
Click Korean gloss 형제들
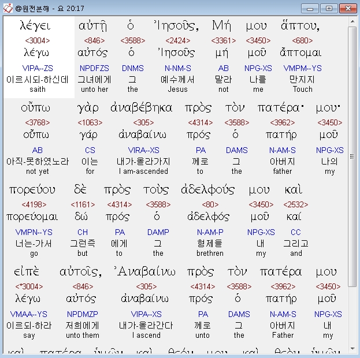tap(210, 244)
